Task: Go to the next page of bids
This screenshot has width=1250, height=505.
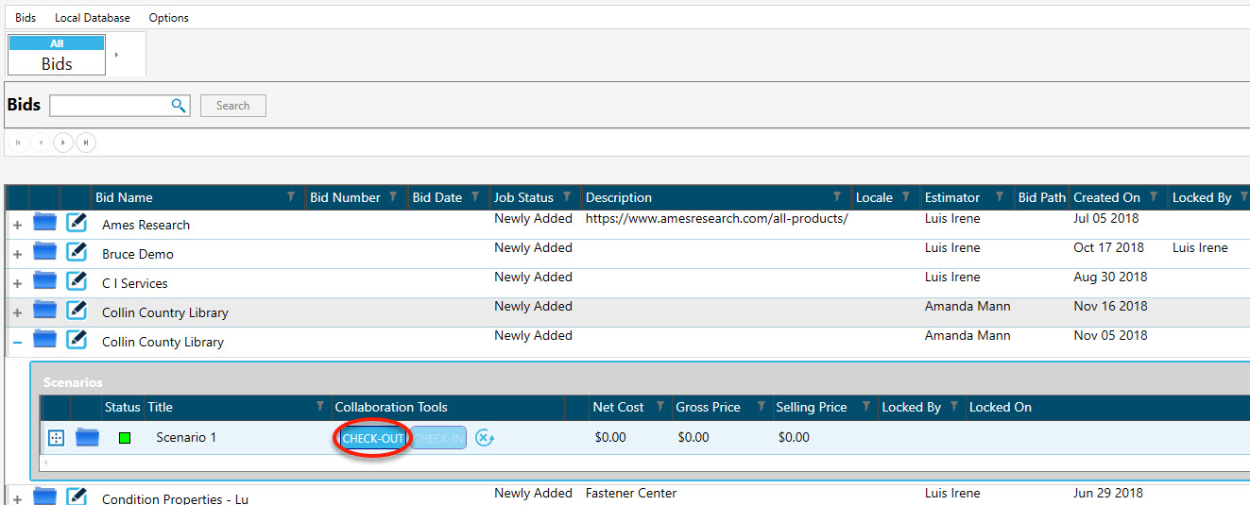Action: [63, 143]
